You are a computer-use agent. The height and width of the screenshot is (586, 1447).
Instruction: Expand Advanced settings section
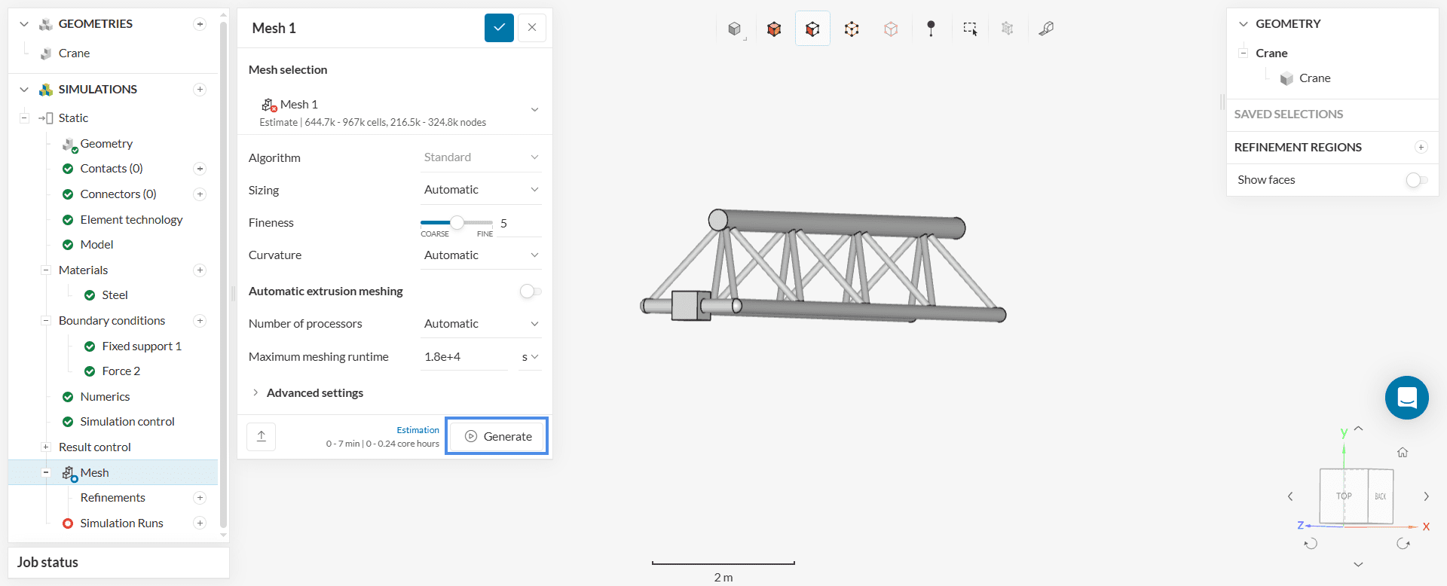(314, 393)
